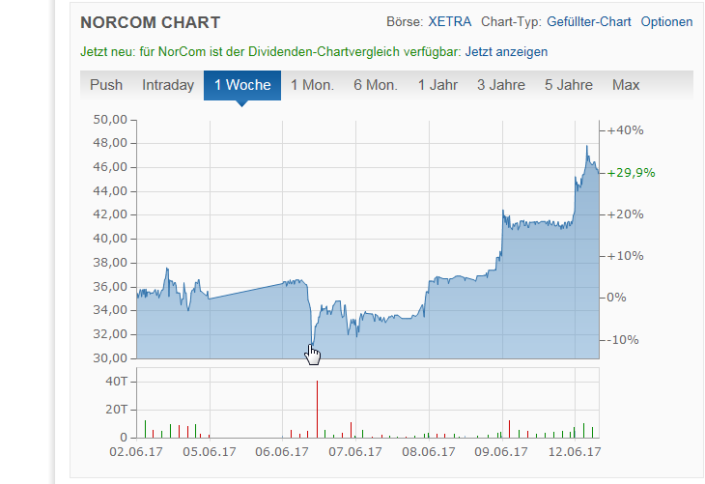Select the 3 Jahre tab

[x=500, y=85]
